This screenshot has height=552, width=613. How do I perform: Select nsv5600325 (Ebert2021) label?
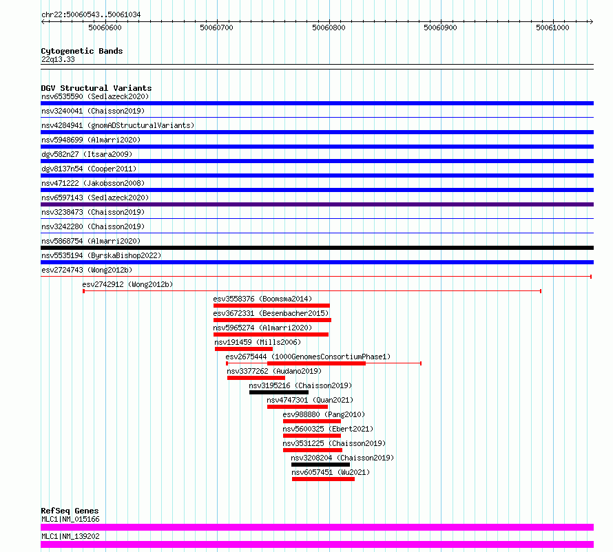click(328, 429)
